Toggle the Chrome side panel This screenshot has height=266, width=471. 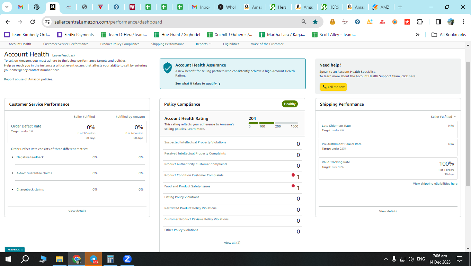click(438, 22)
